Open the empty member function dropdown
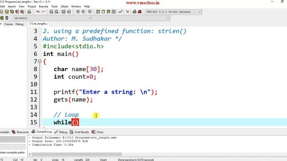The width and height of the screenshot is (287, 161). [131, 18]
